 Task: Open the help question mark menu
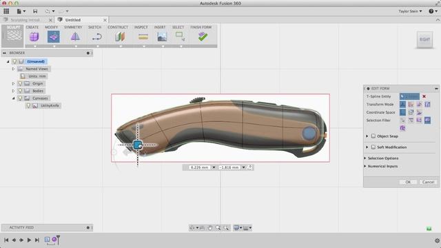(x=433, y=11)
